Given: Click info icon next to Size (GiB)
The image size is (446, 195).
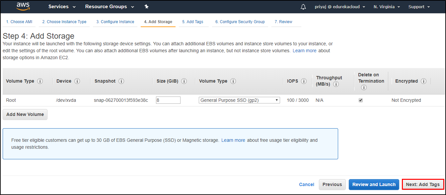Looking at the screenshot, I should tap(184, 81).
